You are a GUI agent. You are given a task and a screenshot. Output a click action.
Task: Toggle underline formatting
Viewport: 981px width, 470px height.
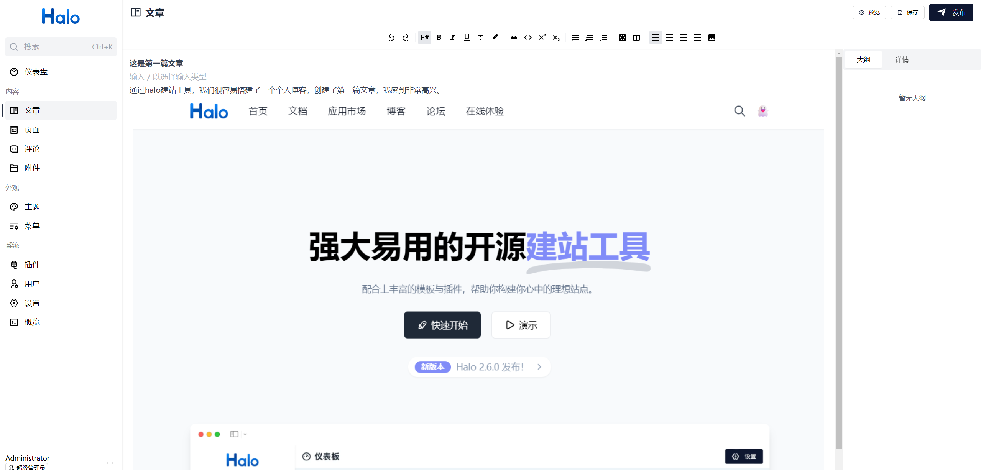click(467, 38)
